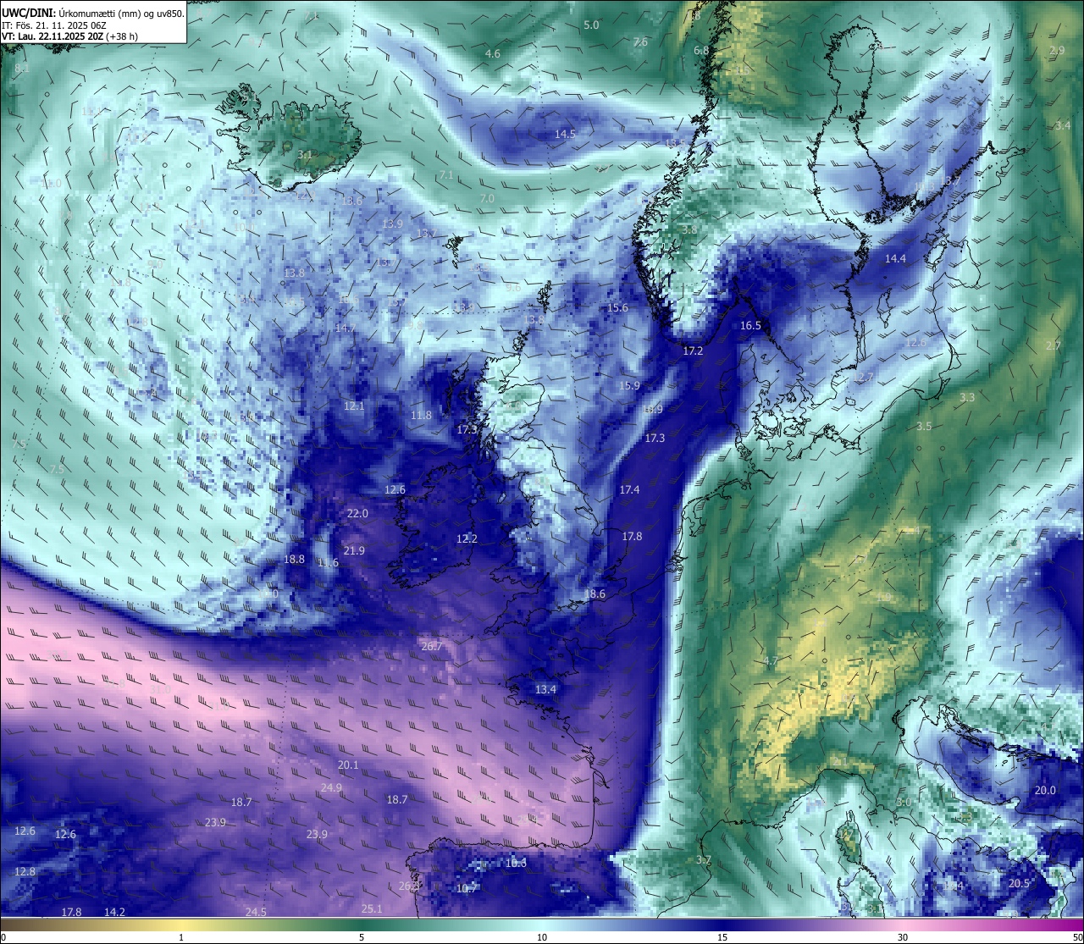Click the 11.8 value near the Hebrides
Image resolution: width=1084 pixels, height=944 pixels.
coord(421,416)
